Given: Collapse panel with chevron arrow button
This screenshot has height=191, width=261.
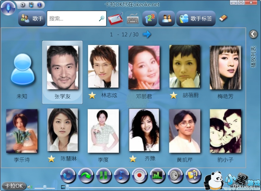Looking at the screenshot, I should (x=253, y=34).
